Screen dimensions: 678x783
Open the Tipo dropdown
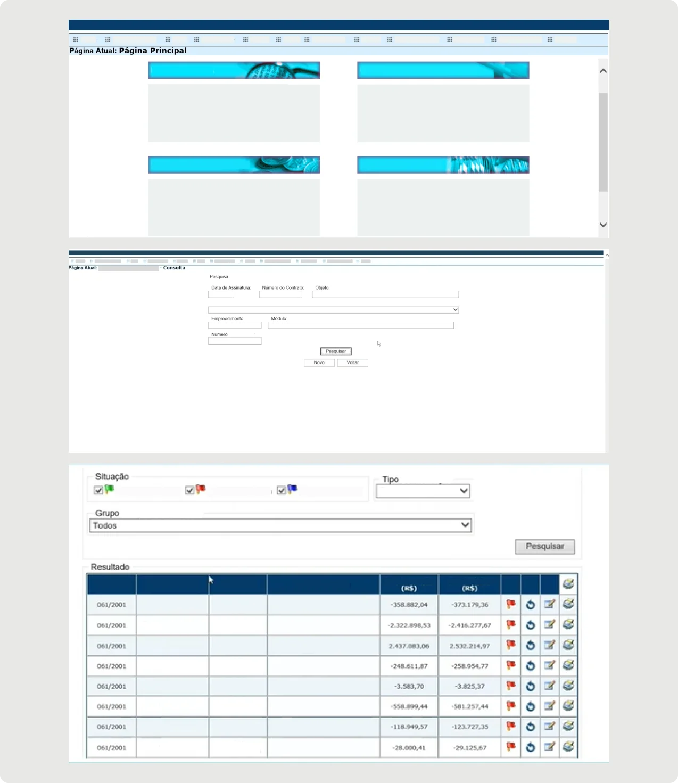(423, 491)
